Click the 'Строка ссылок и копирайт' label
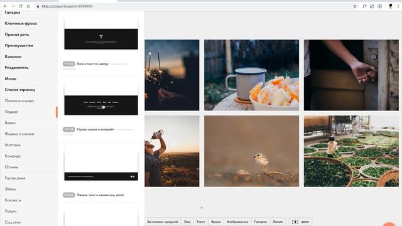The height and width of the screenshot is (226, 402). pos(95,129)
